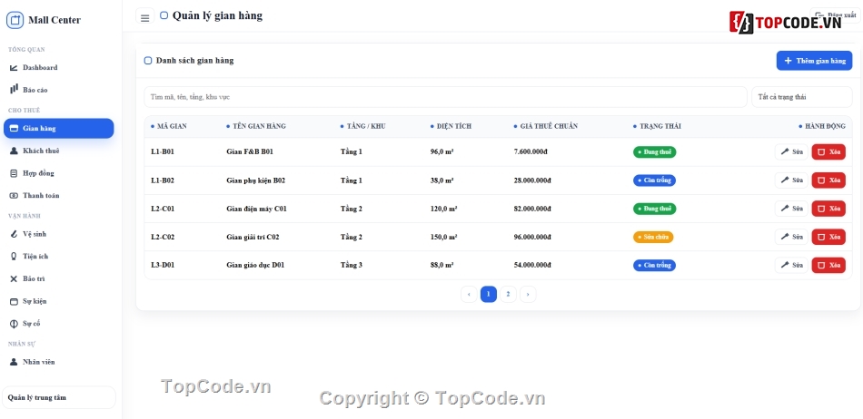This screenshot has width=863, height=419.
Task: Open Bảo trì in the sidebar
Action: click(58, 279)
